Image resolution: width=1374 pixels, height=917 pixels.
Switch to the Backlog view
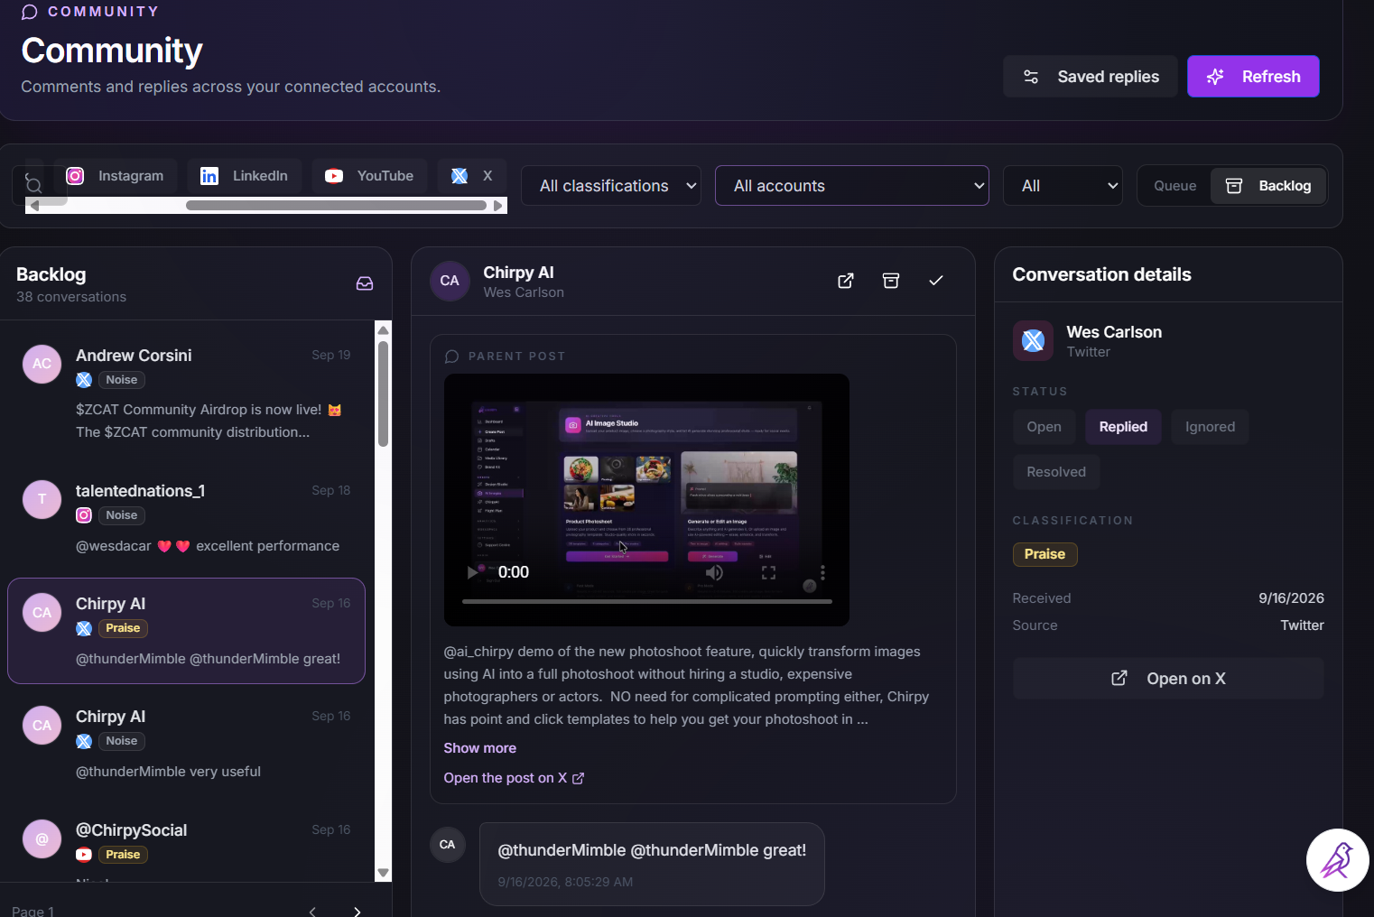[x=1268, y=186]
